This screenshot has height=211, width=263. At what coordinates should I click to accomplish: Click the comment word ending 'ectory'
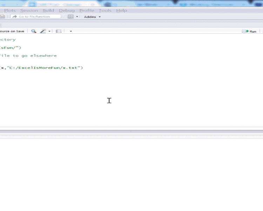(8, 40)
